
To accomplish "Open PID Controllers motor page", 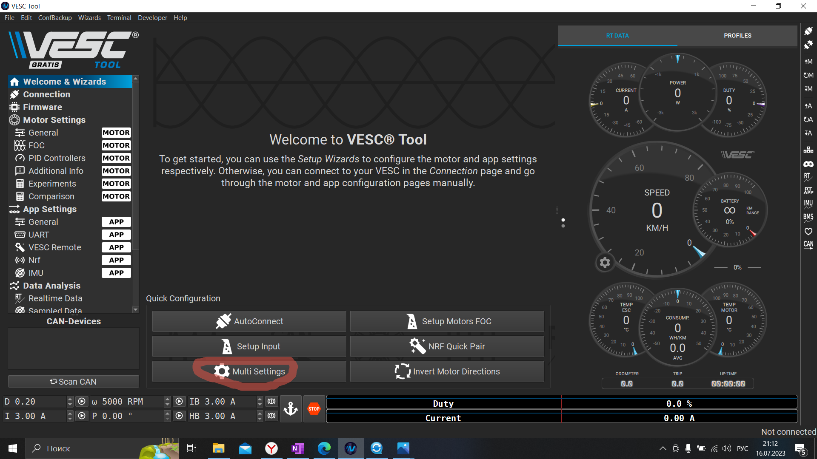I will (x=70, y=158).
